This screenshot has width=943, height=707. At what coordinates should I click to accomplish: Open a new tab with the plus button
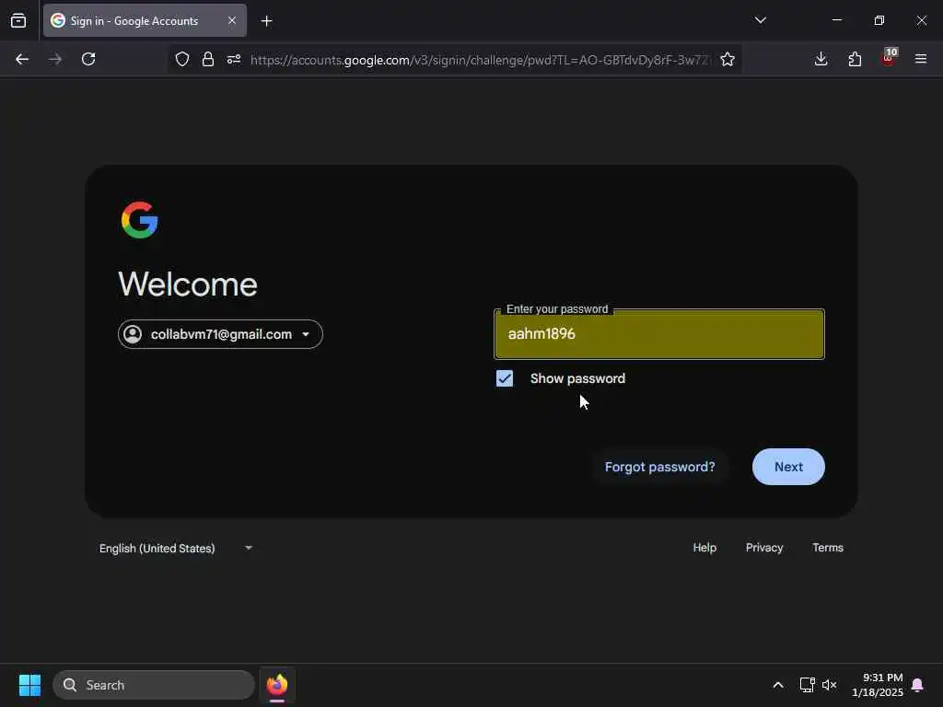coord(267,21)
